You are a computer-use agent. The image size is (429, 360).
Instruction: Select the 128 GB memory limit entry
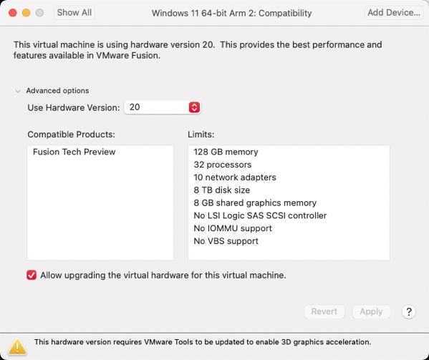[226, 152]
